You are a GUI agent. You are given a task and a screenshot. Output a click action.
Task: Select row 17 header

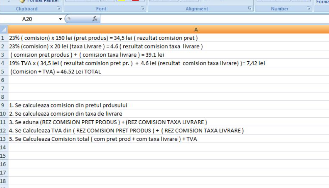tap(4, 173)
